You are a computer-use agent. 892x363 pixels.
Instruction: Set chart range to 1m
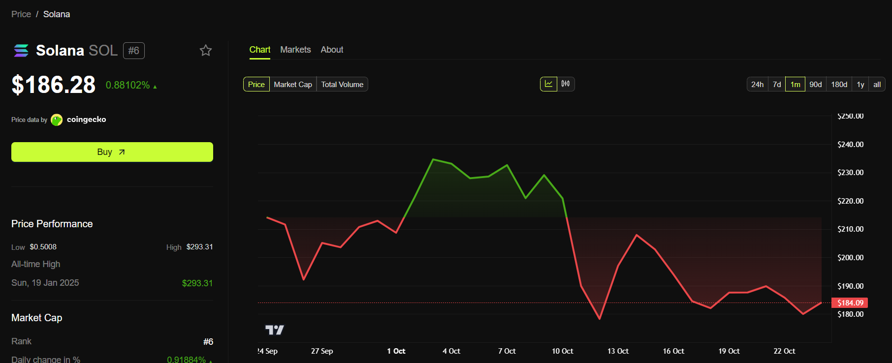click(796, 84)
